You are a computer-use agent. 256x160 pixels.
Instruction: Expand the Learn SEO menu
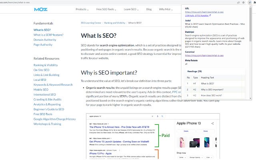pos(131,9)
